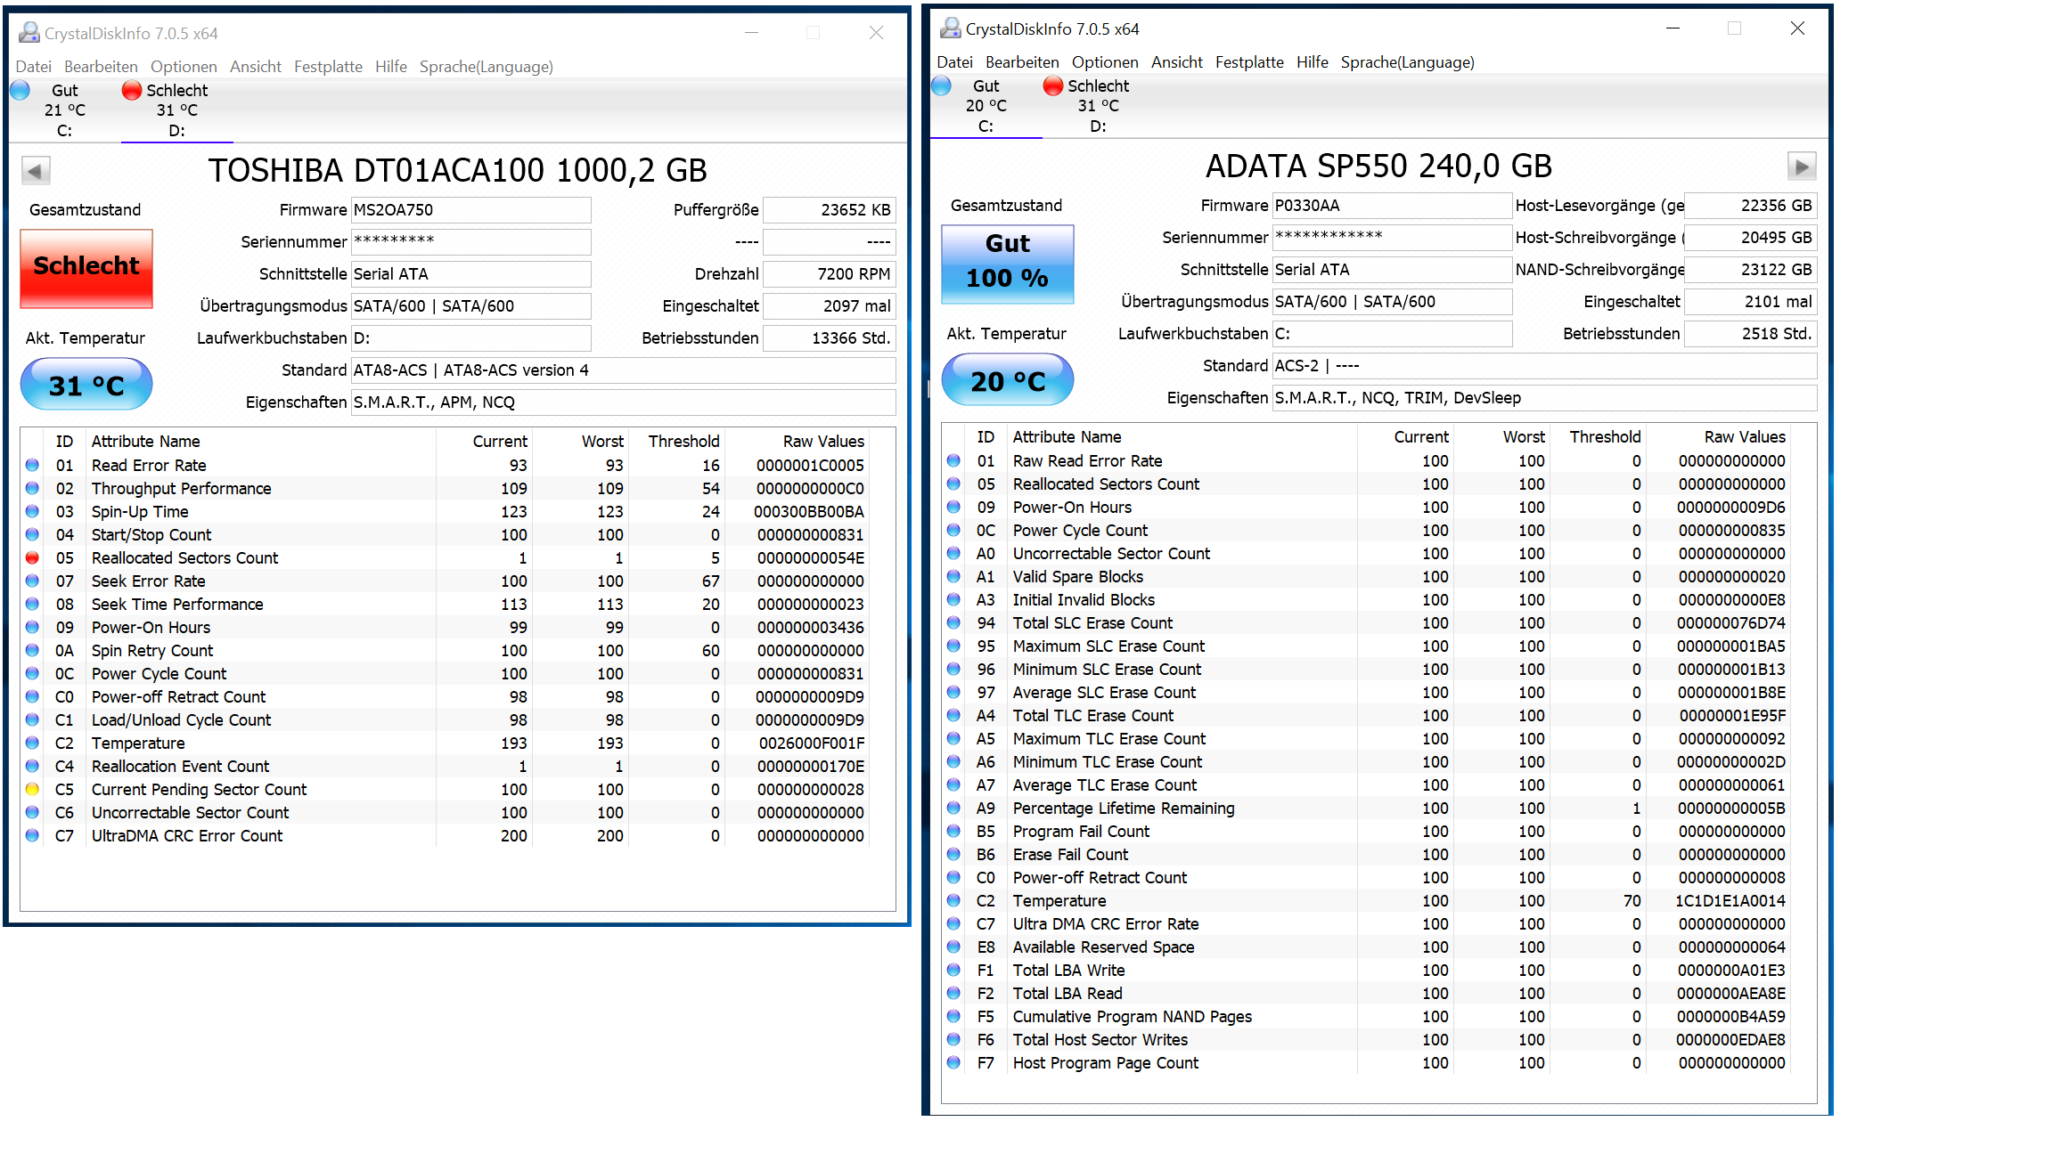
Task: Click the CrystalDiskInfo app icon in right title bar
Action: pyautogui.click(x=951, y=28)
